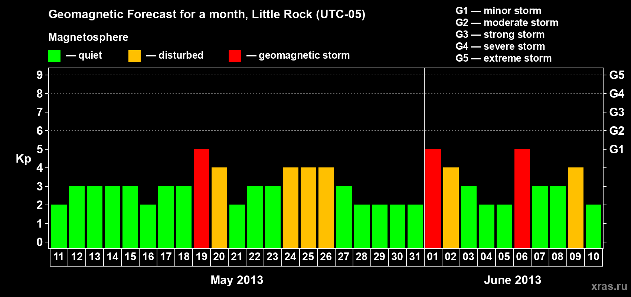Click the 'G4 — severe storm' legend line
This screenshot has width=631, height=297.
[500, 46]
